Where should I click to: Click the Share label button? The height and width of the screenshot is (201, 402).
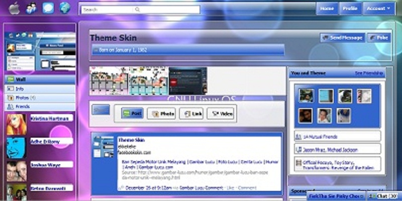point(101,110)
